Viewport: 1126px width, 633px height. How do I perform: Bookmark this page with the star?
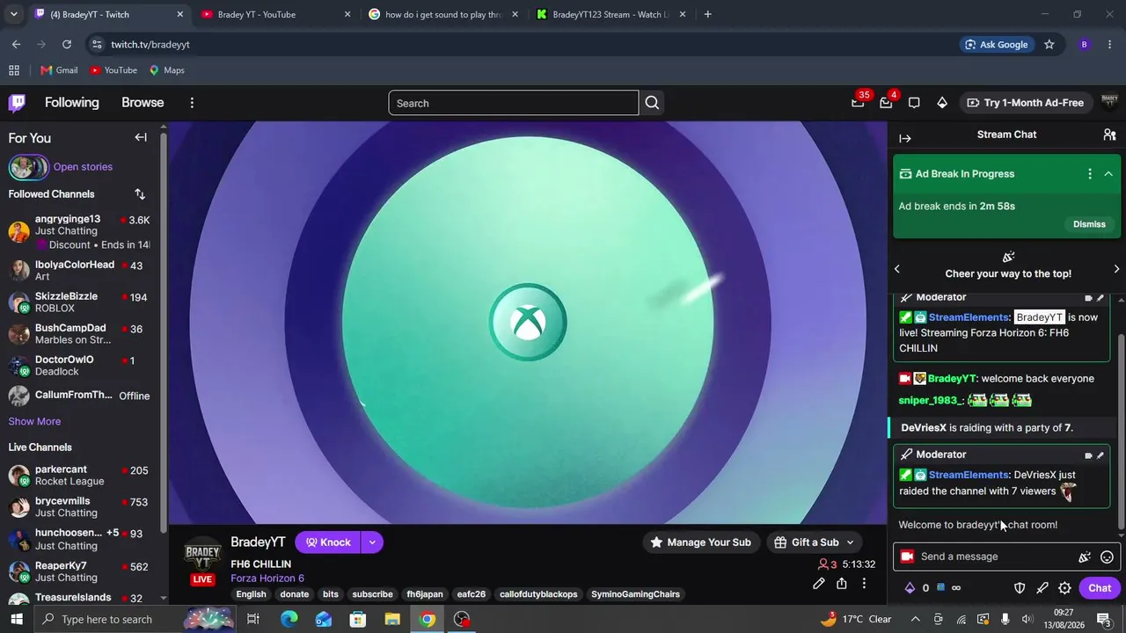(1049, 44)
